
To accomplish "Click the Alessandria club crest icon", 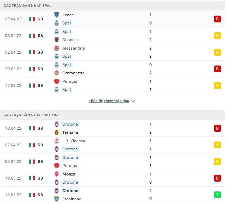I will (57, 48).
